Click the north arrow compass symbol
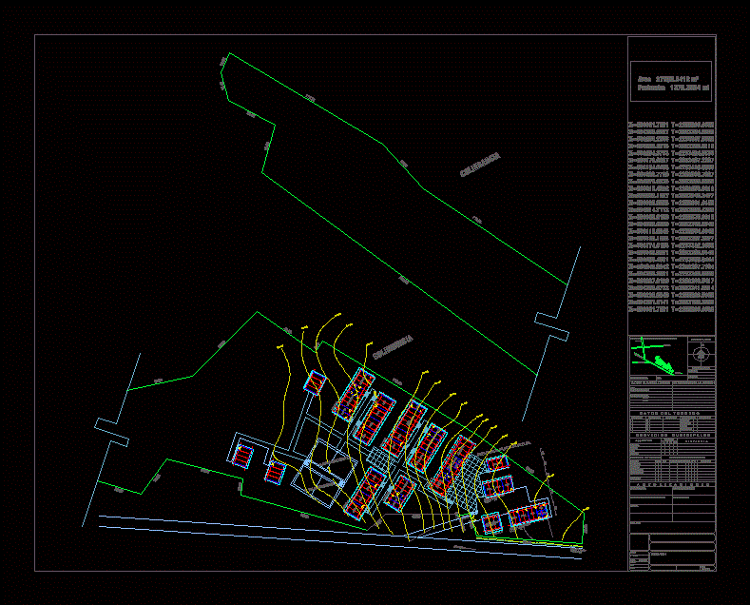 [x=701, y=355]
